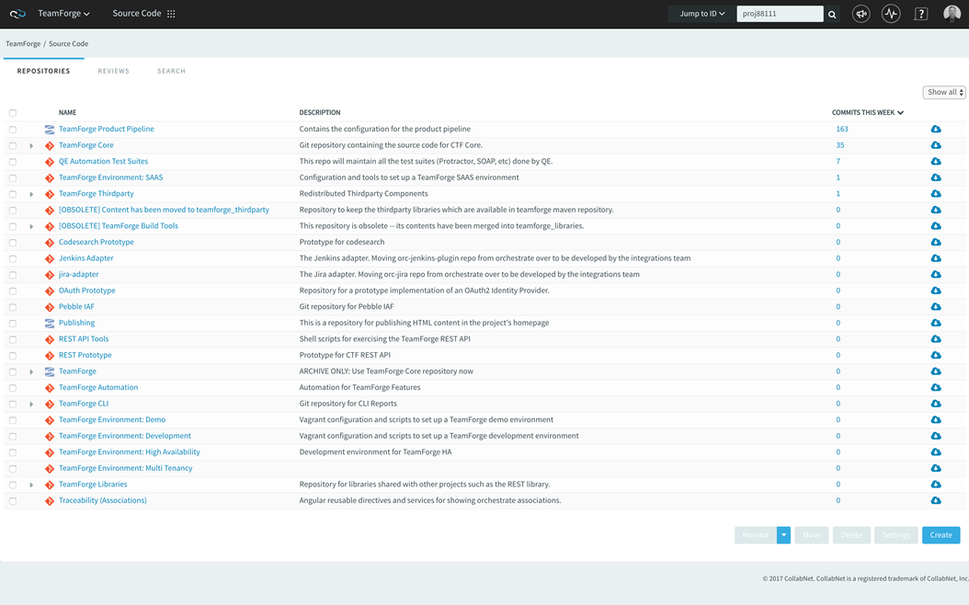The image size is (969, 605).
Task: Click cloud download icon for QE Automation Test Suites
Action: click(936, 161)
